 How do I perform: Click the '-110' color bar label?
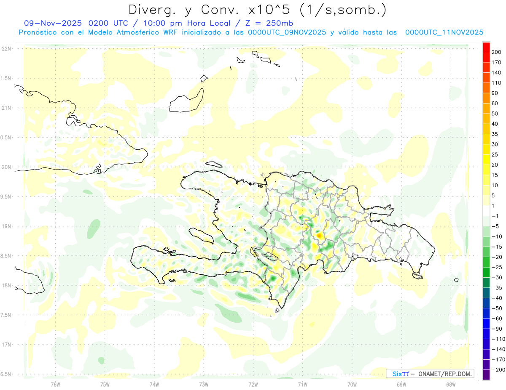pyautogui.click(x=498, y=339)
